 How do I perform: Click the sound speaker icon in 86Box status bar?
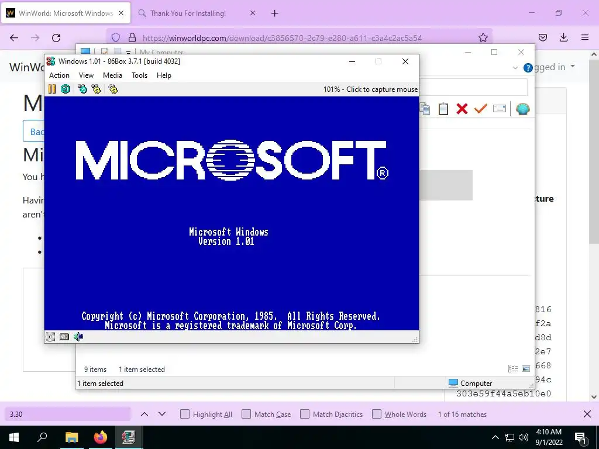78,336
